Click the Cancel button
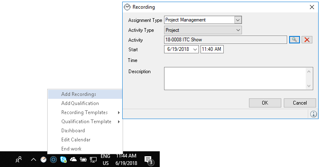Image resolution: width=319 pixels, height=167 pixels. 300,103
